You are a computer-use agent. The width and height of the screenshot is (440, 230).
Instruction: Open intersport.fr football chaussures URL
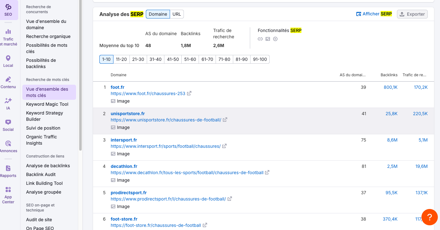click(x=166, y=146)
